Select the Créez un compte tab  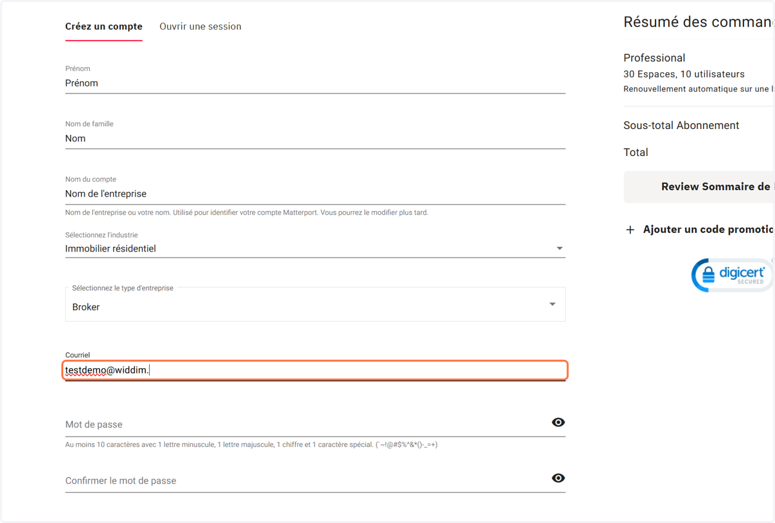pyautogui.click(x=104, y=26)
